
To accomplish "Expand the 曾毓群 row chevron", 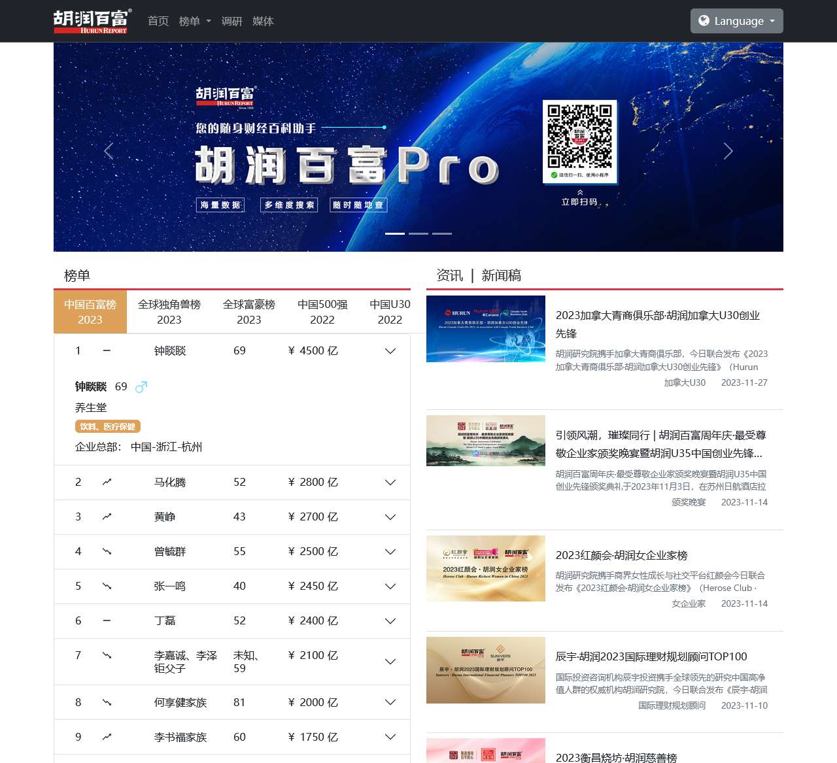I will [x=390, y=552].
